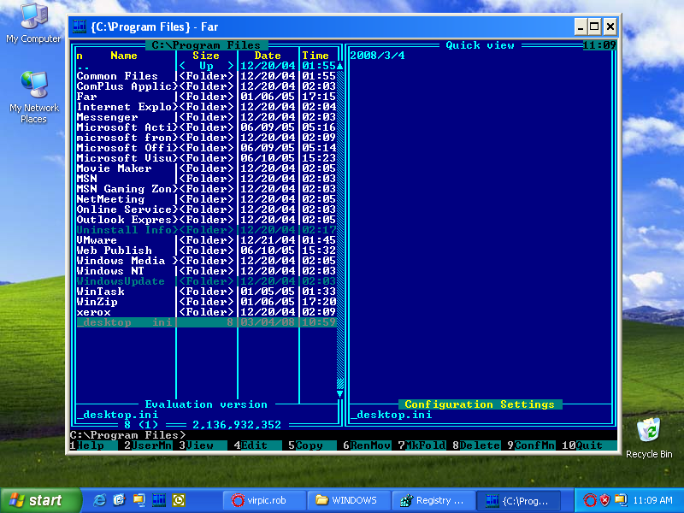Select the '..' parent directory row

click(x=206, y=66)
